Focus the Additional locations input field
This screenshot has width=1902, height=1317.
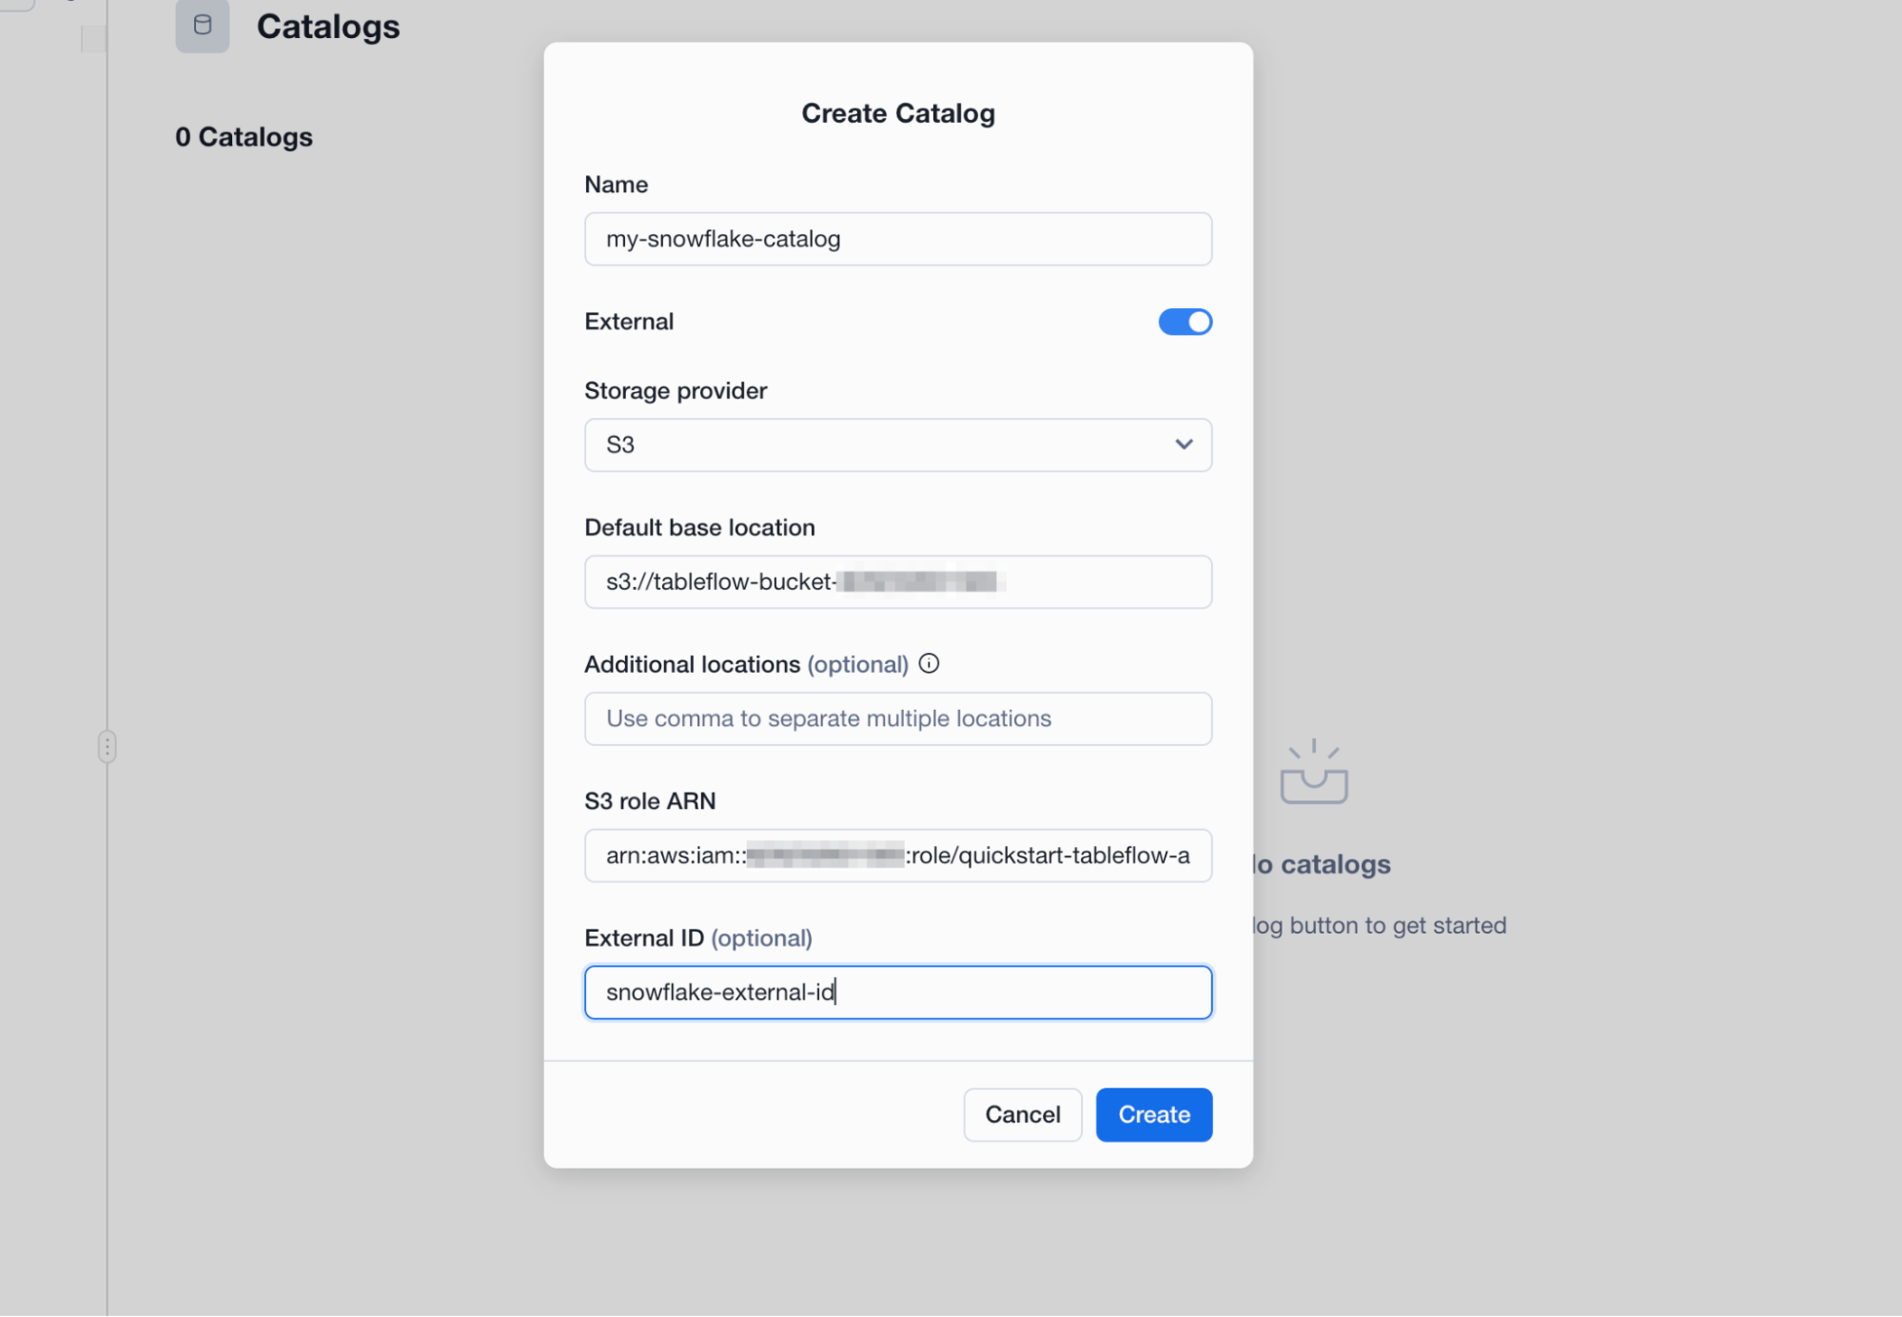click(x=897, y=718)
